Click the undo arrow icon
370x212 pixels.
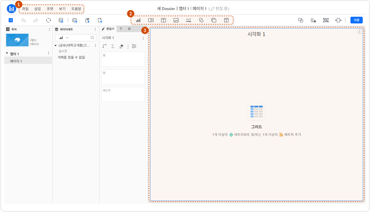[23, 20]
